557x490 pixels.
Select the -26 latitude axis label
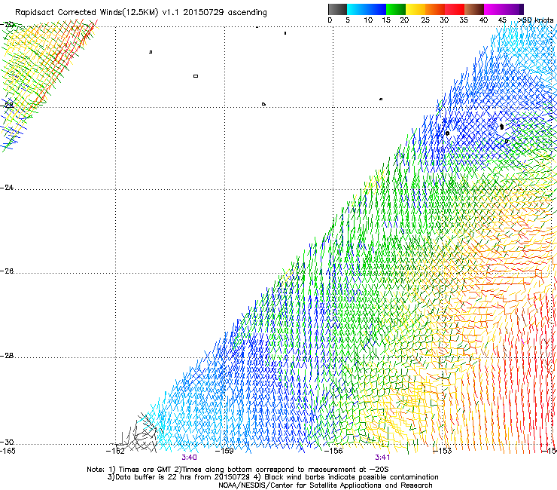(x=7, y=271)
